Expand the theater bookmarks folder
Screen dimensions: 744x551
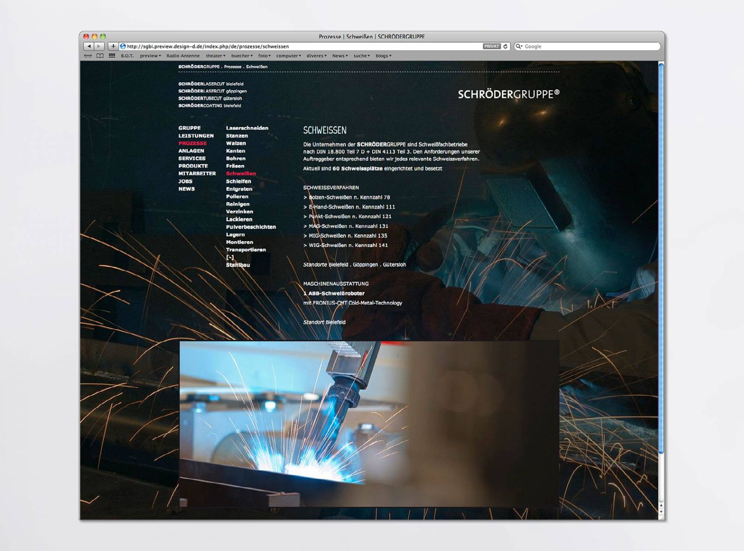coord(216,56)
